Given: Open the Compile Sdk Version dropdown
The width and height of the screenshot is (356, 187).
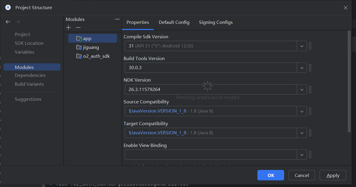Looking at the screenshot, I should (302, 46).
